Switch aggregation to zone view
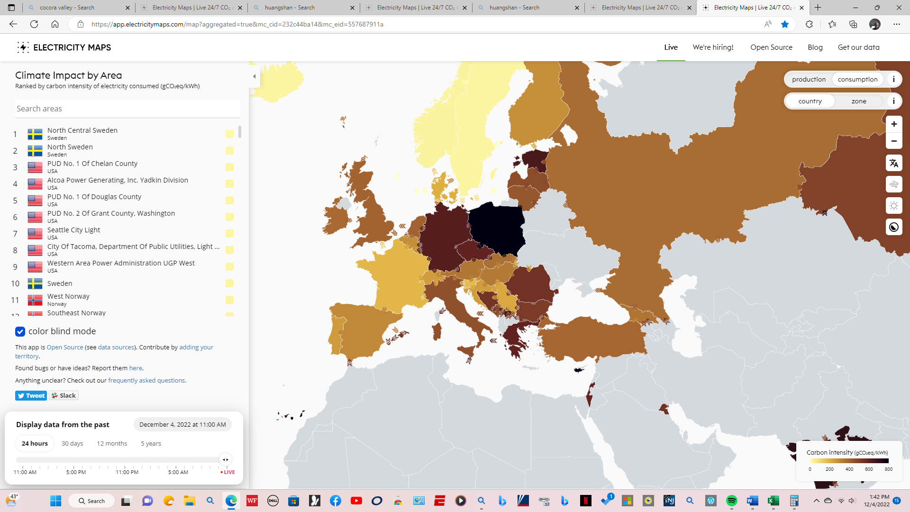 [x=858, y=101]
